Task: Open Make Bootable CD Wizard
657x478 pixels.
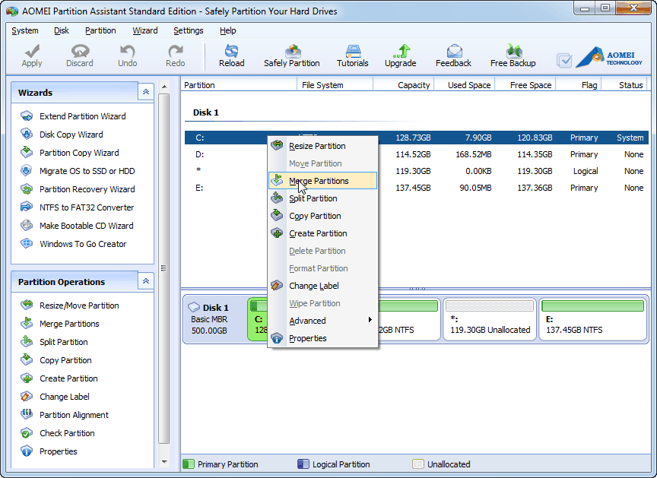Action: (77, 226)
